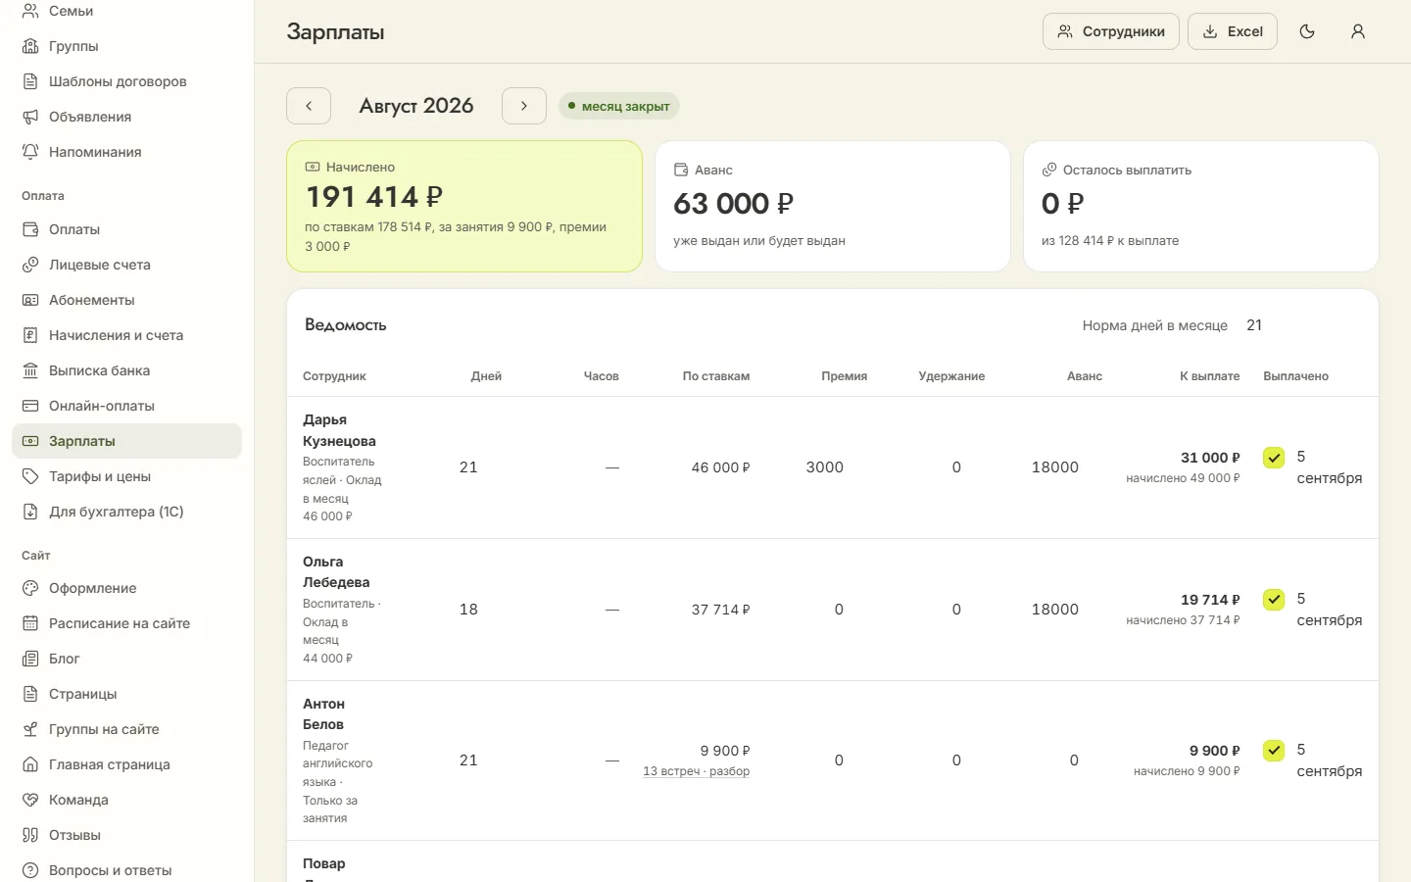The width and height of the screenshot is (1411, 882).
Task: Click the Отзывы quote icon
Action: point(30,835)
